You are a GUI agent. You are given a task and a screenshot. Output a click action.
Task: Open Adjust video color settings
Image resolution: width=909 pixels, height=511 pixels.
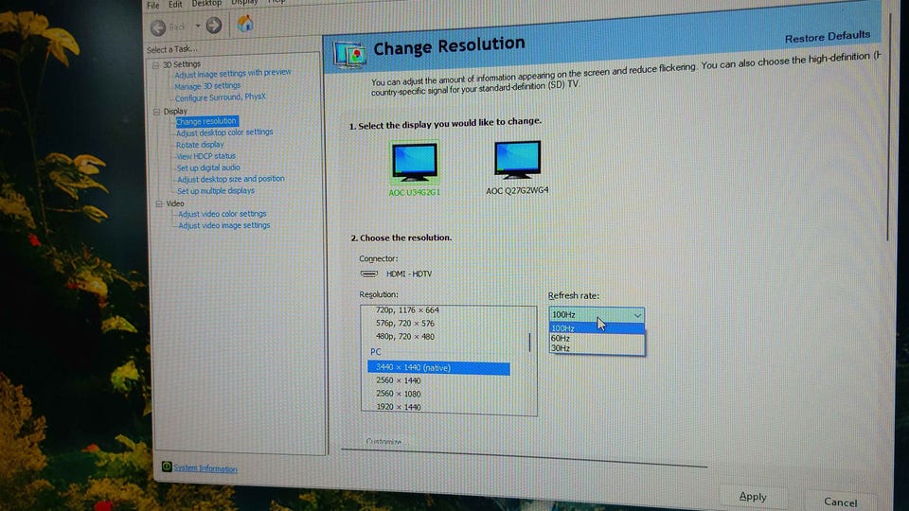click(x=222, y=215)
